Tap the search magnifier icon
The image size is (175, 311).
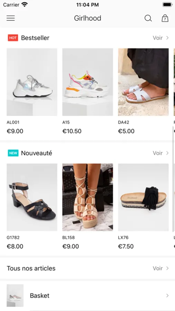[148, 18]
